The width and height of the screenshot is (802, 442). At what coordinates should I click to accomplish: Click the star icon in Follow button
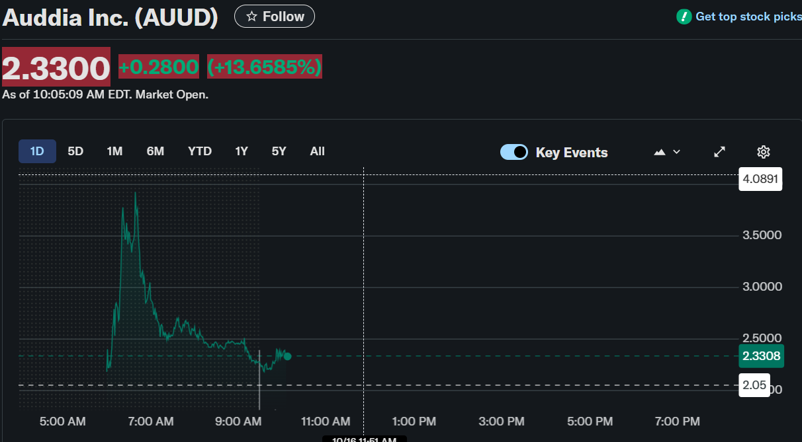(x=251, y=17)
